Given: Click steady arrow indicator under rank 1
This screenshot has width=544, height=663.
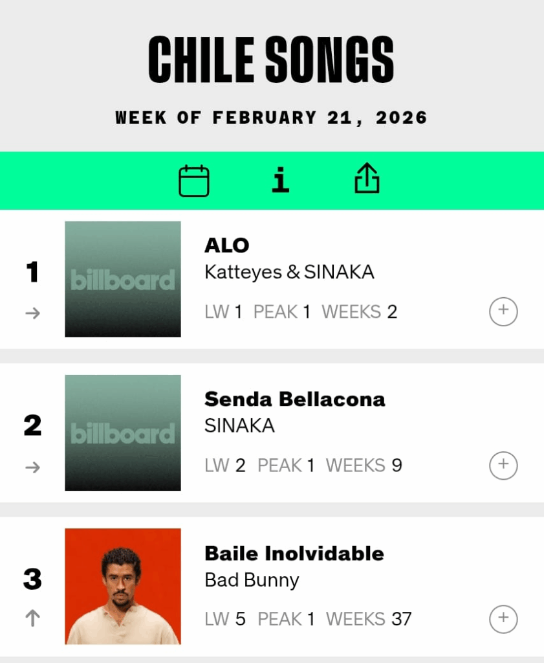Looking at the screenshot, I should (x=32, y=313).
